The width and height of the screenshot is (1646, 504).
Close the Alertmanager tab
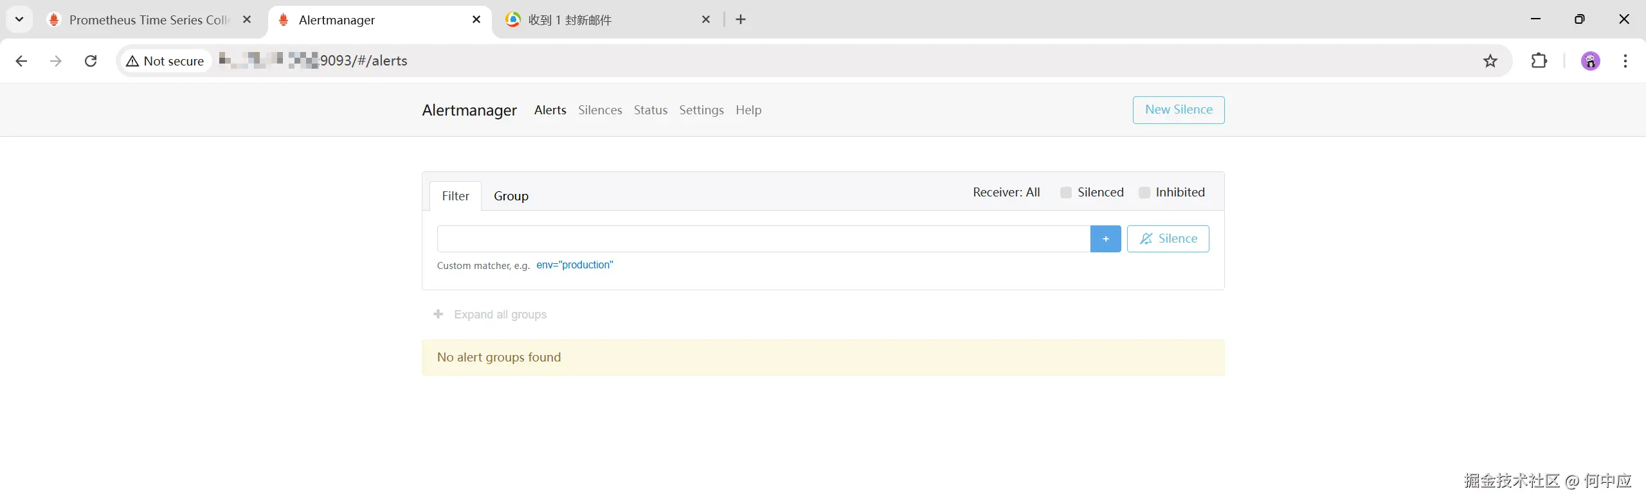tap(476, 19)
